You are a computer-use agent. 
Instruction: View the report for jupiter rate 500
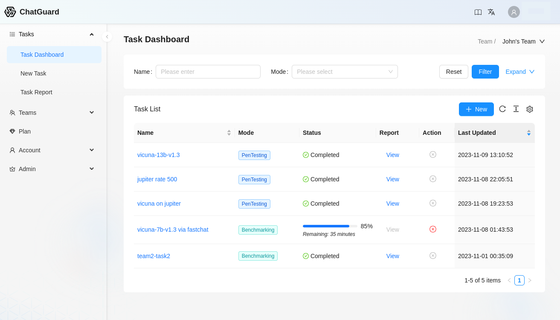392,179
